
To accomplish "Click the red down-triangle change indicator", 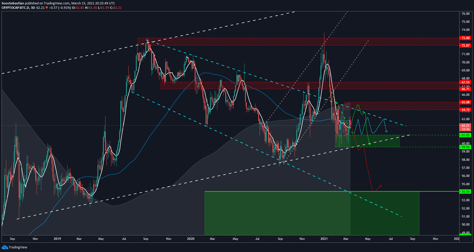I will click(x=47, y=8).
